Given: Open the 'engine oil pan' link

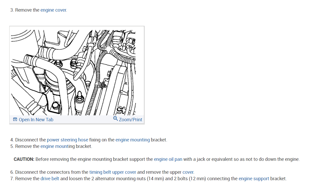Looking at the screenshot, I should (x=168, y=159).
